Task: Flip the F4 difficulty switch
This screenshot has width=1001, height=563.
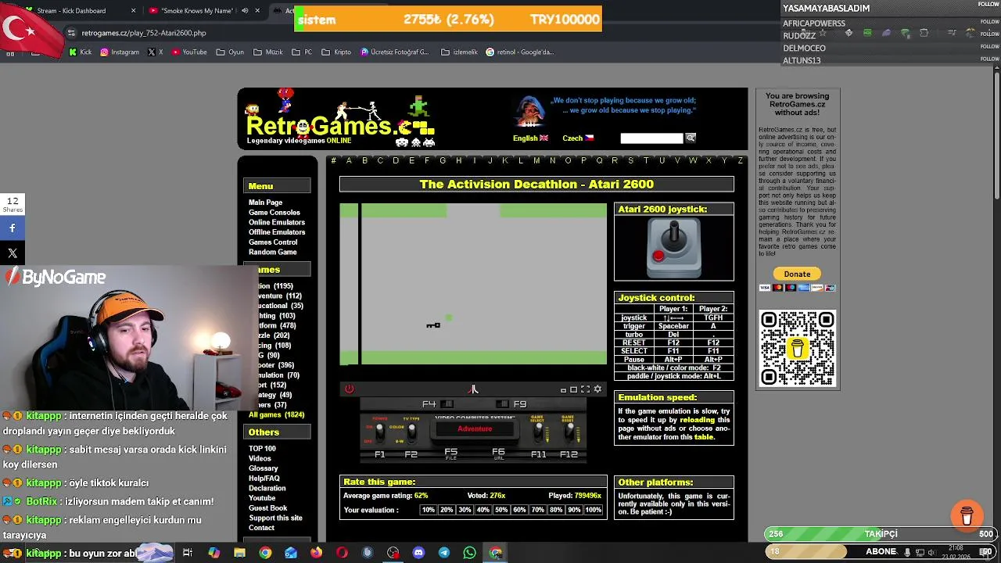Action: click(x=447, y=404)
